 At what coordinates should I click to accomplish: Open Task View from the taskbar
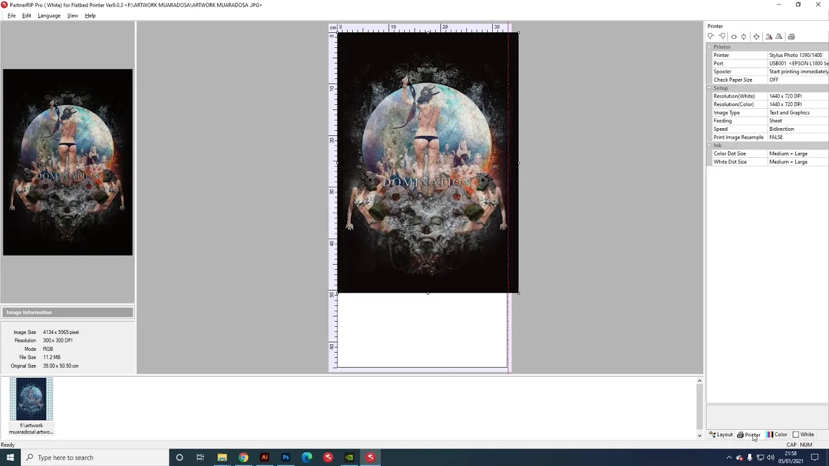pyautogui.click(x=200, y=458)
